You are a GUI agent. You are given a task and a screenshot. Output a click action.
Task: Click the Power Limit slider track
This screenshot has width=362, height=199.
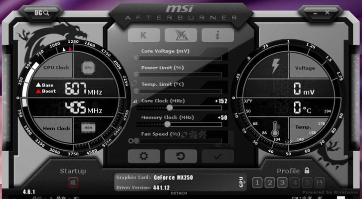[179, 75]
